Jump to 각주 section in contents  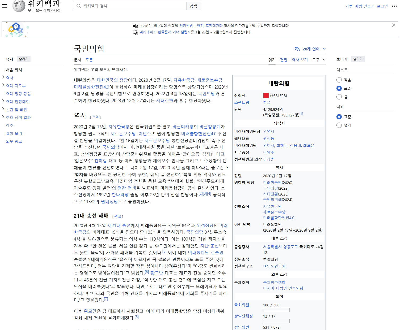pyautogui.click(x=10, y=125)
